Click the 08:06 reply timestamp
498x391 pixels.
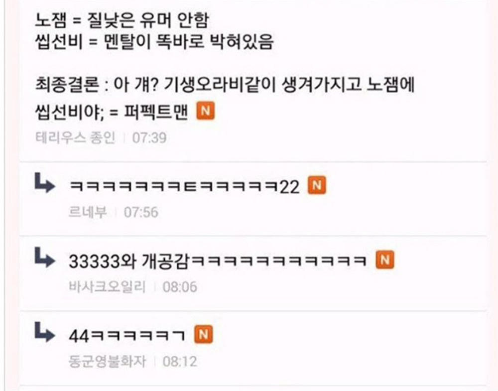tap(180, 287)
